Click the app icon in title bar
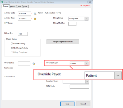The image size is (123, 108). (2, 2)
